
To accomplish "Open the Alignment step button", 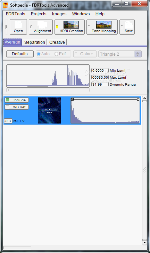I will tap(41, 27).
